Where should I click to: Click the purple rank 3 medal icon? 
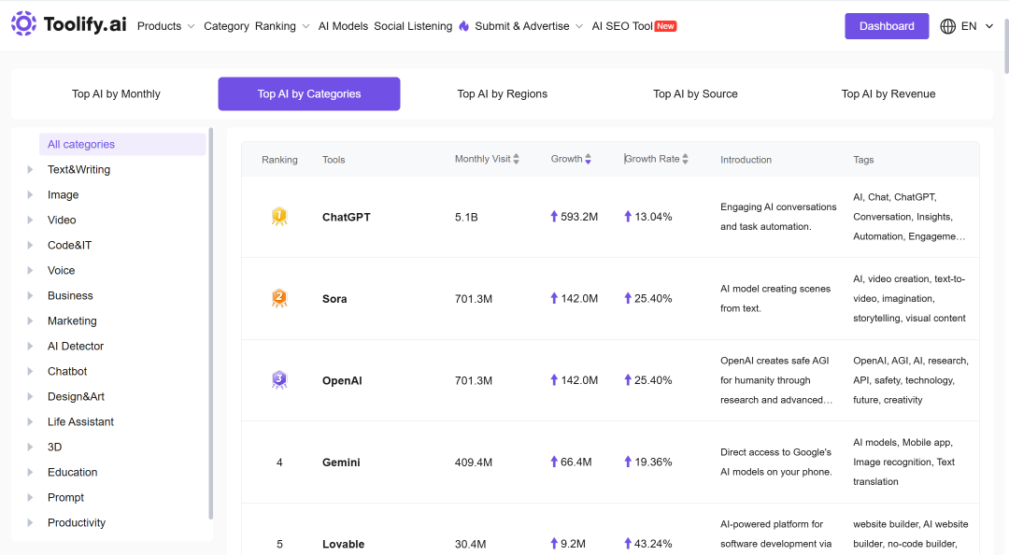pos(279,380)
